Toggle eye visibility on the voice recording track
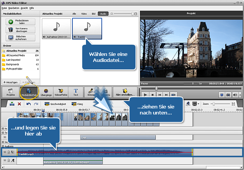Viewport: 244px width, 170px height. (5, 160)
